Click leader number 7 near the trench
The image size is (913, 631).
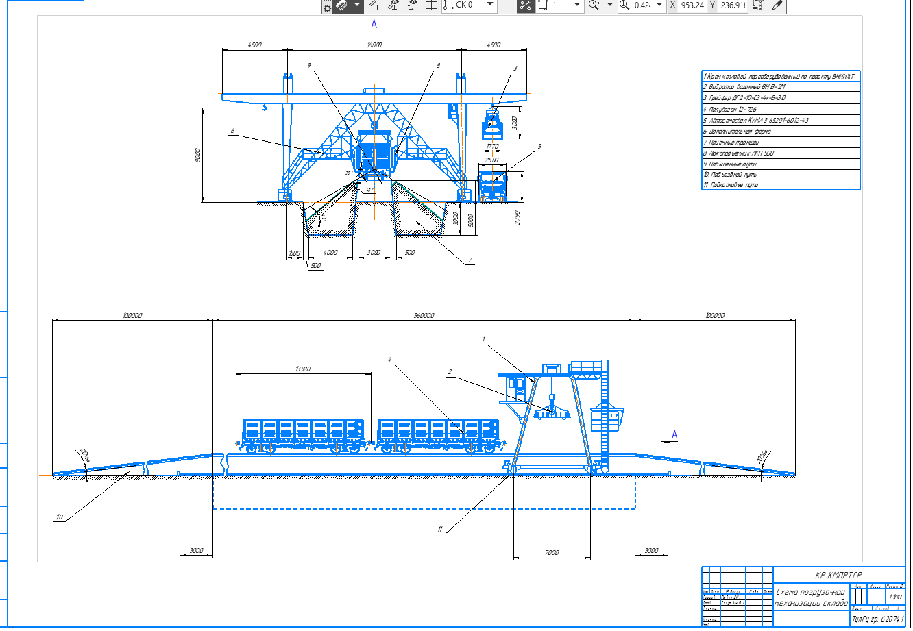click(470, 260)
